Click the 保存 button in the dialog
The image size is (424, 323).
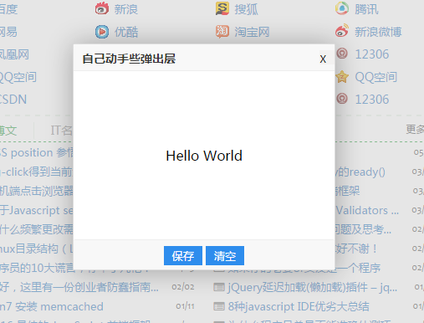(x=183, y=255)
